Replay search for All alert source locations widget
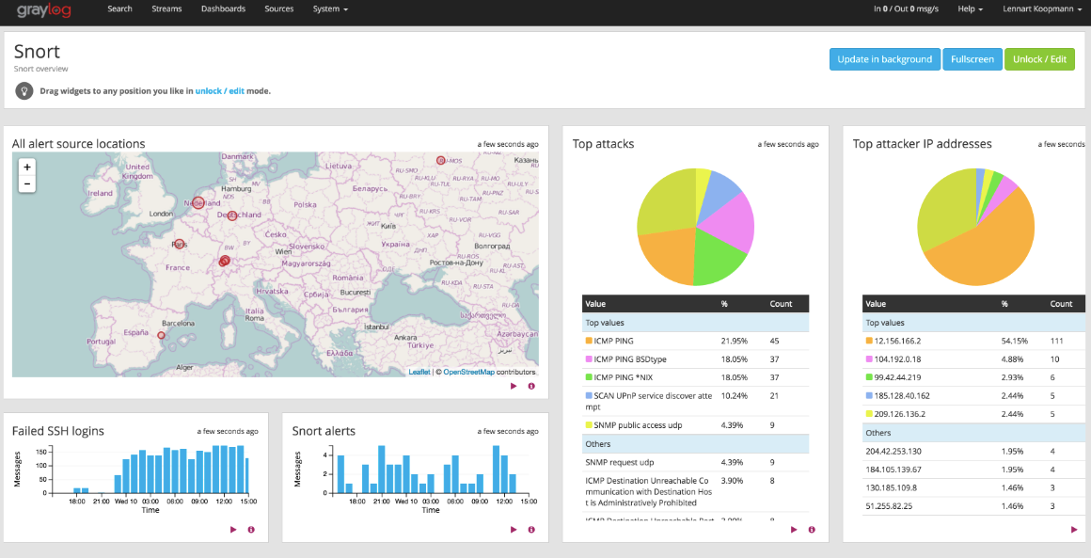Screen dimensions: 1091x558 (514, 386)
